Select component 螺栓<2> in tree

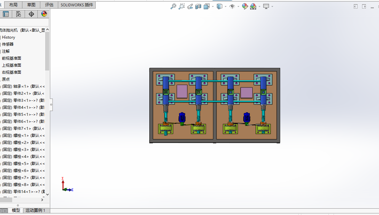pyautogui.click(x=23, y=143)
